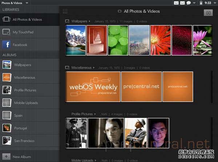Click the plus icon for New Album
Image resolution: width=218 pixels, height=162 pixels.
pos(6,157)
